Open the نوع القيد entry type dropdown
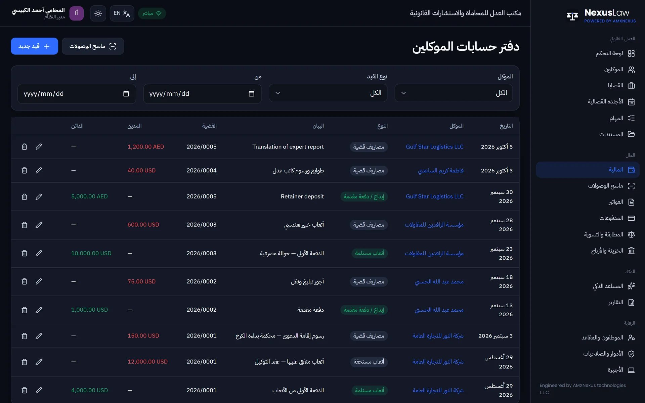This screenshot has width=645, height=403. [328, 93]
